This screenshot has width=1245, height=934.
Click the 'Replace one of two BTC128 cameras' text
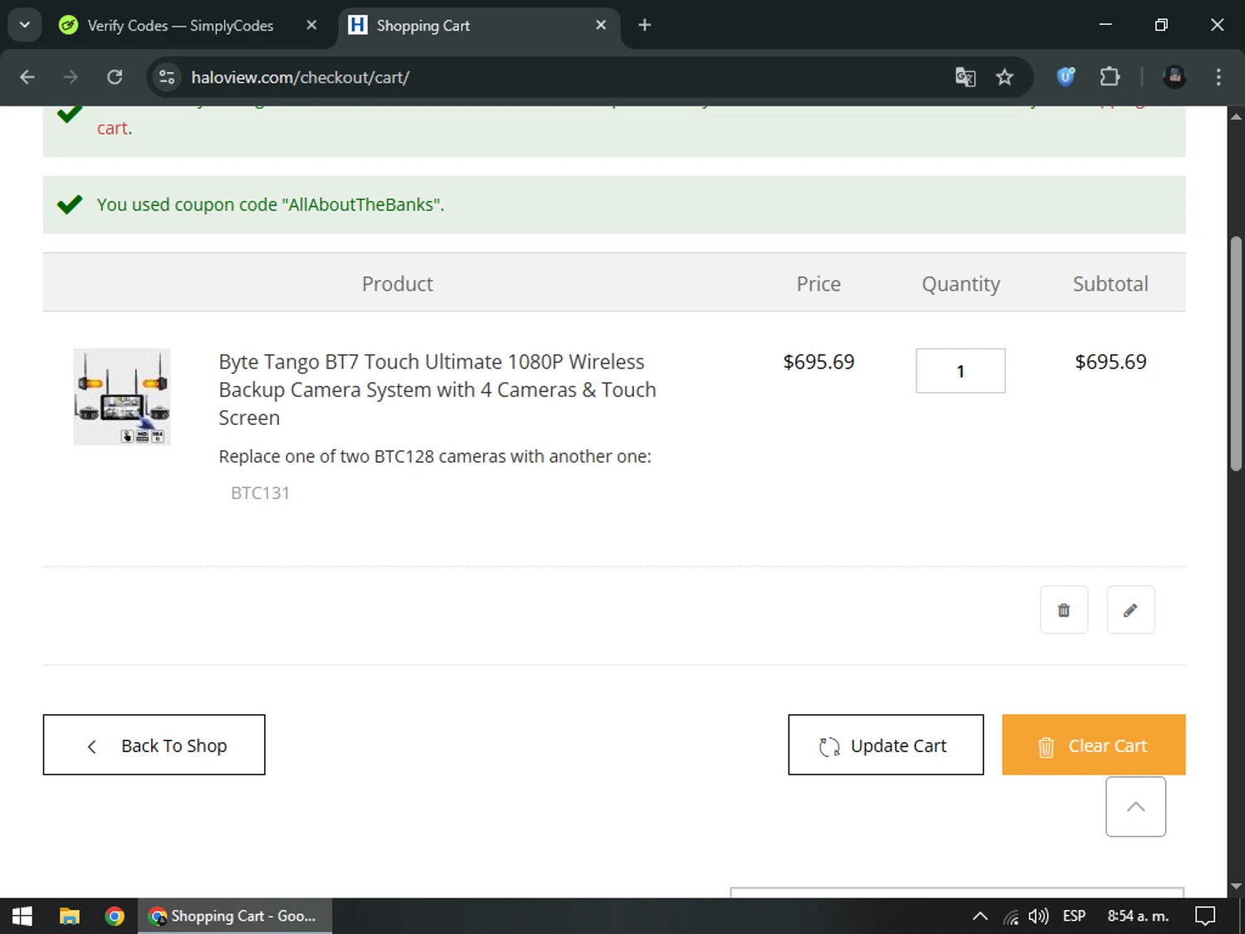click(435, 457)
